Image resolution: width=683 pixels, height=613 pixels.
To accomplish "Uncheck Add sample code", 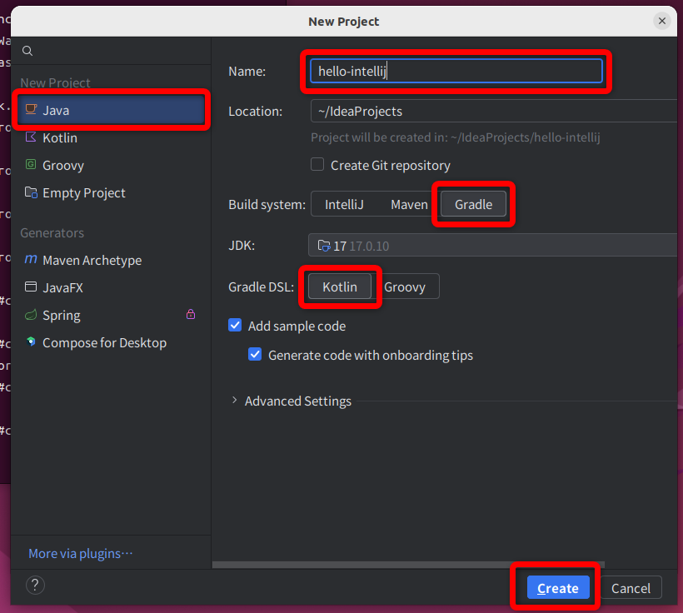I will pyautogui.click(x=235, y=325).
